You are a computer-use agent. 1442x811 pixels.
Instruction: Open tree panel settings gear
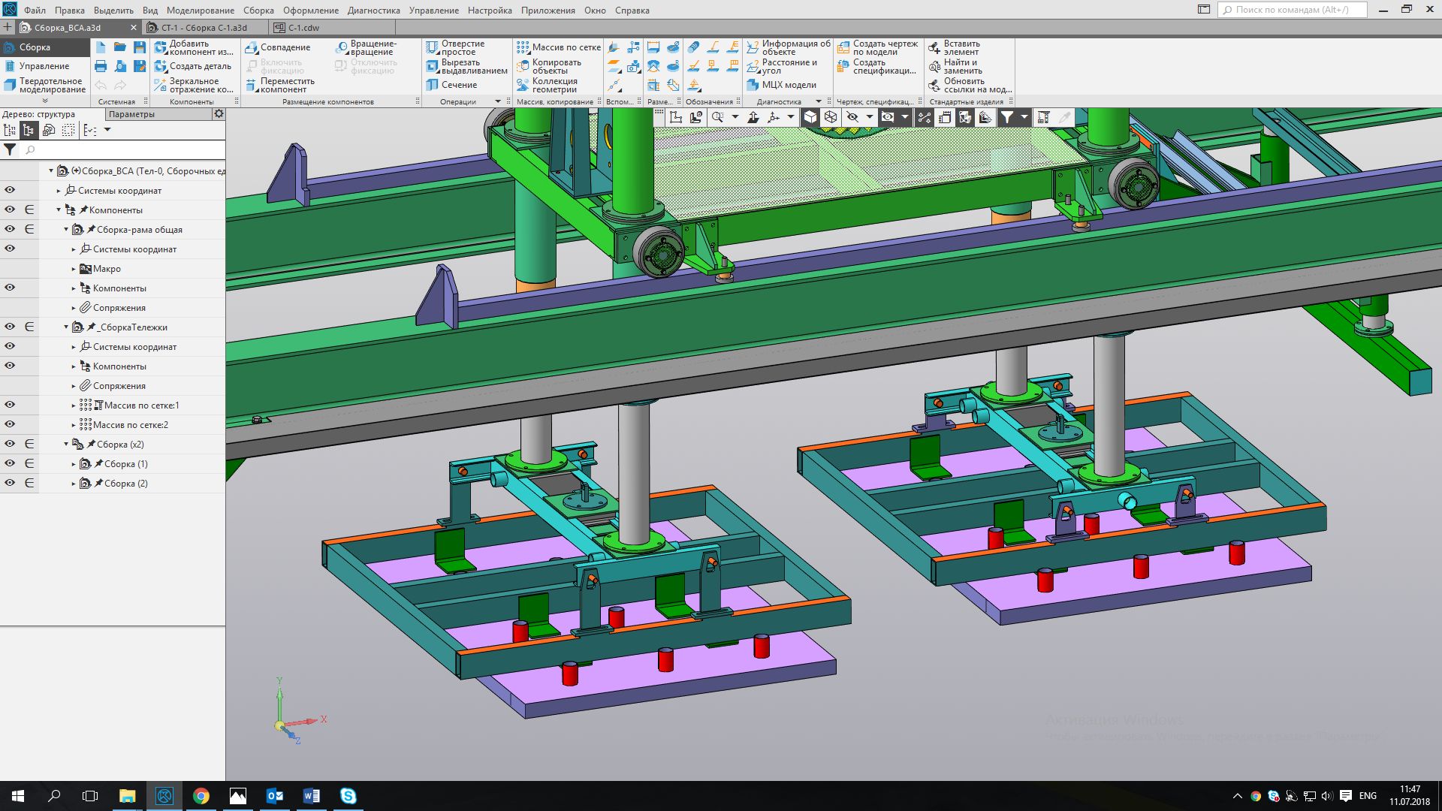(219, 114)
